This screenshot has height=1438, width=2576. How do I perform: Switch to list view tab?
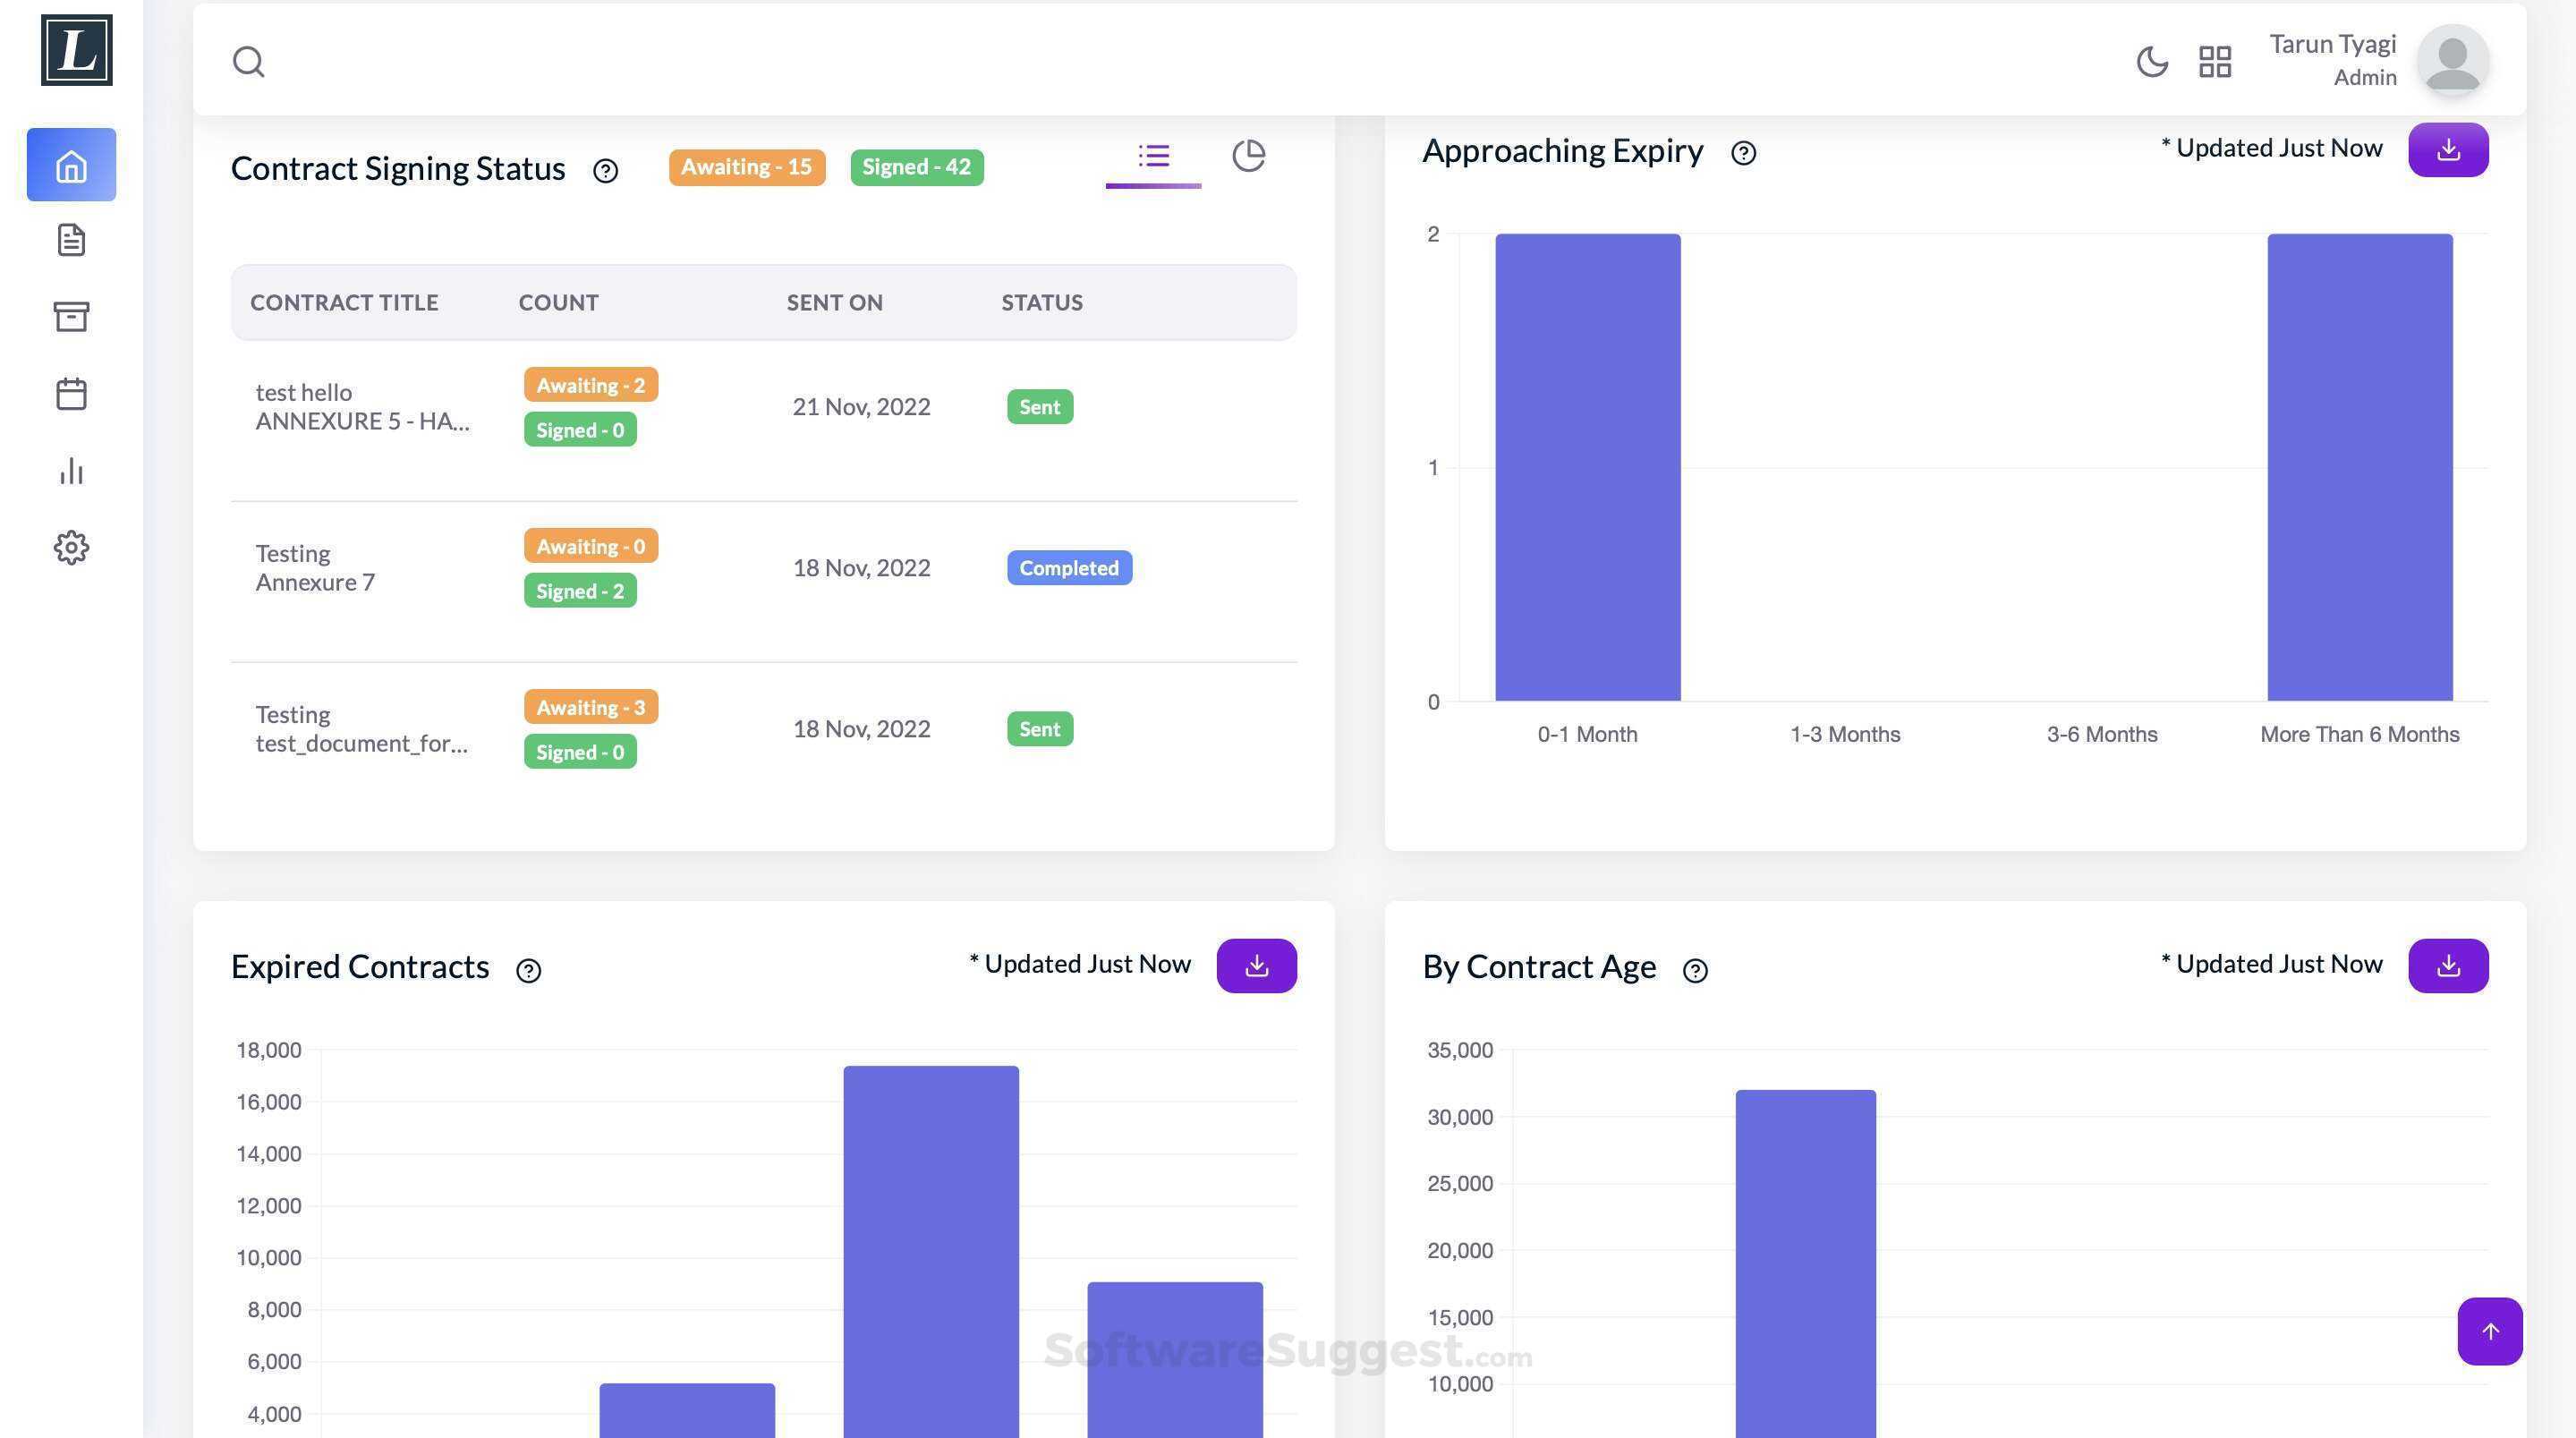pyautogui.click(x=1153, y=156)
